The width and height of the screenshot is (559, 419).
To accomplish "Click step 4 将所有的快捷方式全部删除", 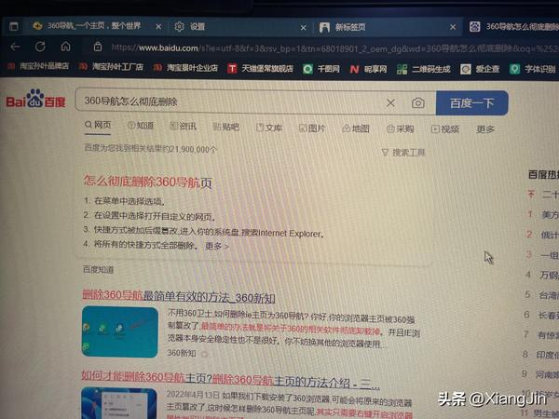I will tap(141, 246).
